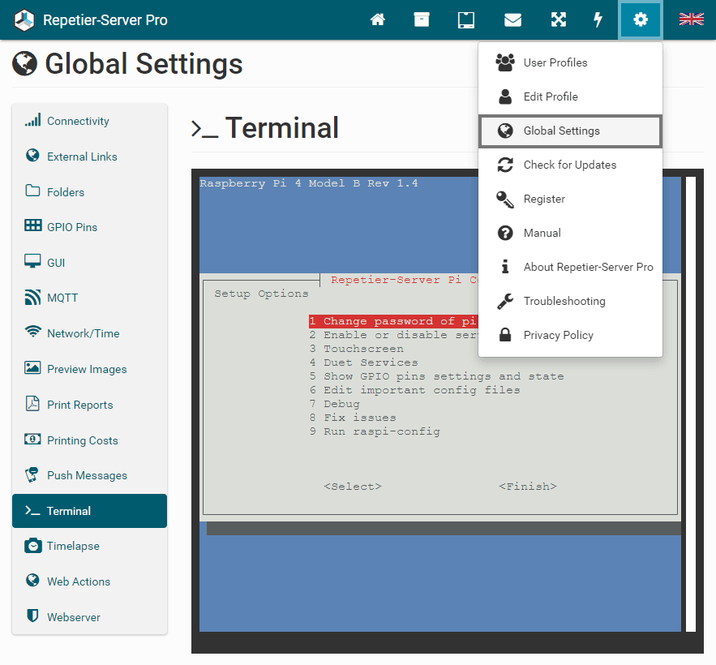716x665 pixels.
Task: Click <Finish> in the terminal dialog
Action: tap(528, 487)
